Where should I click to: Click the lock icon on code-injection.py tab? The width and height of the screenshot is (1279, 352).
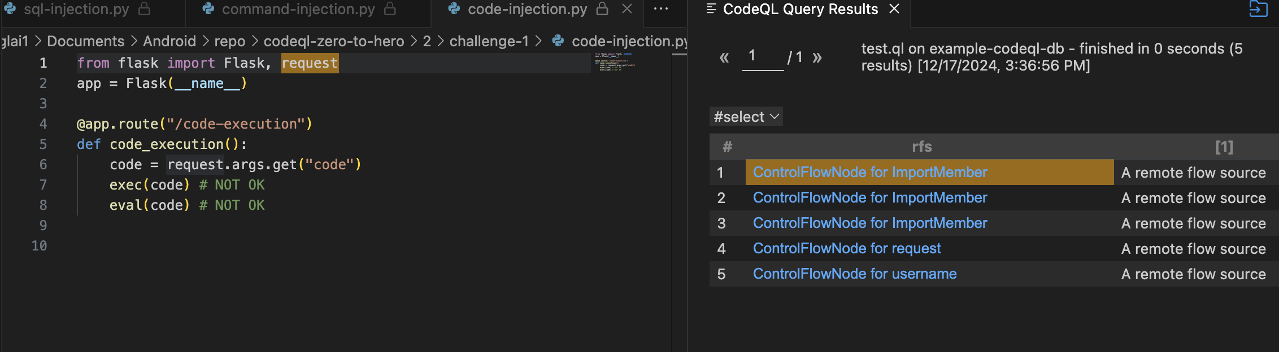pos(602,9)
